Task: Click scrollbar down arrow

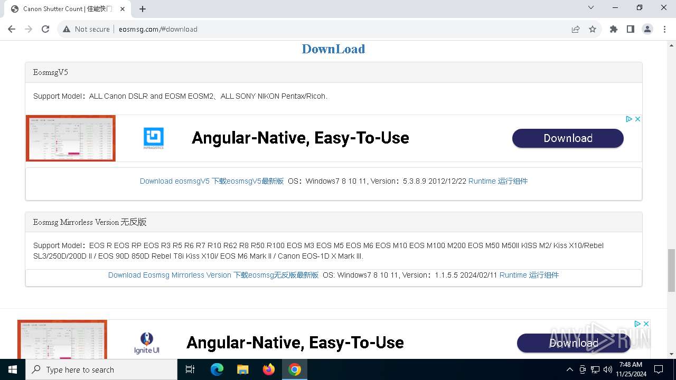Action: point(671,354)
